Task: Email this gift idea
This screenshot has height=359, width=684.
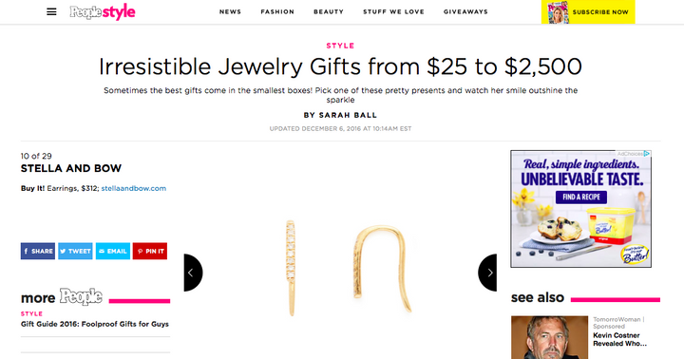Action: (x=113, y=251)
